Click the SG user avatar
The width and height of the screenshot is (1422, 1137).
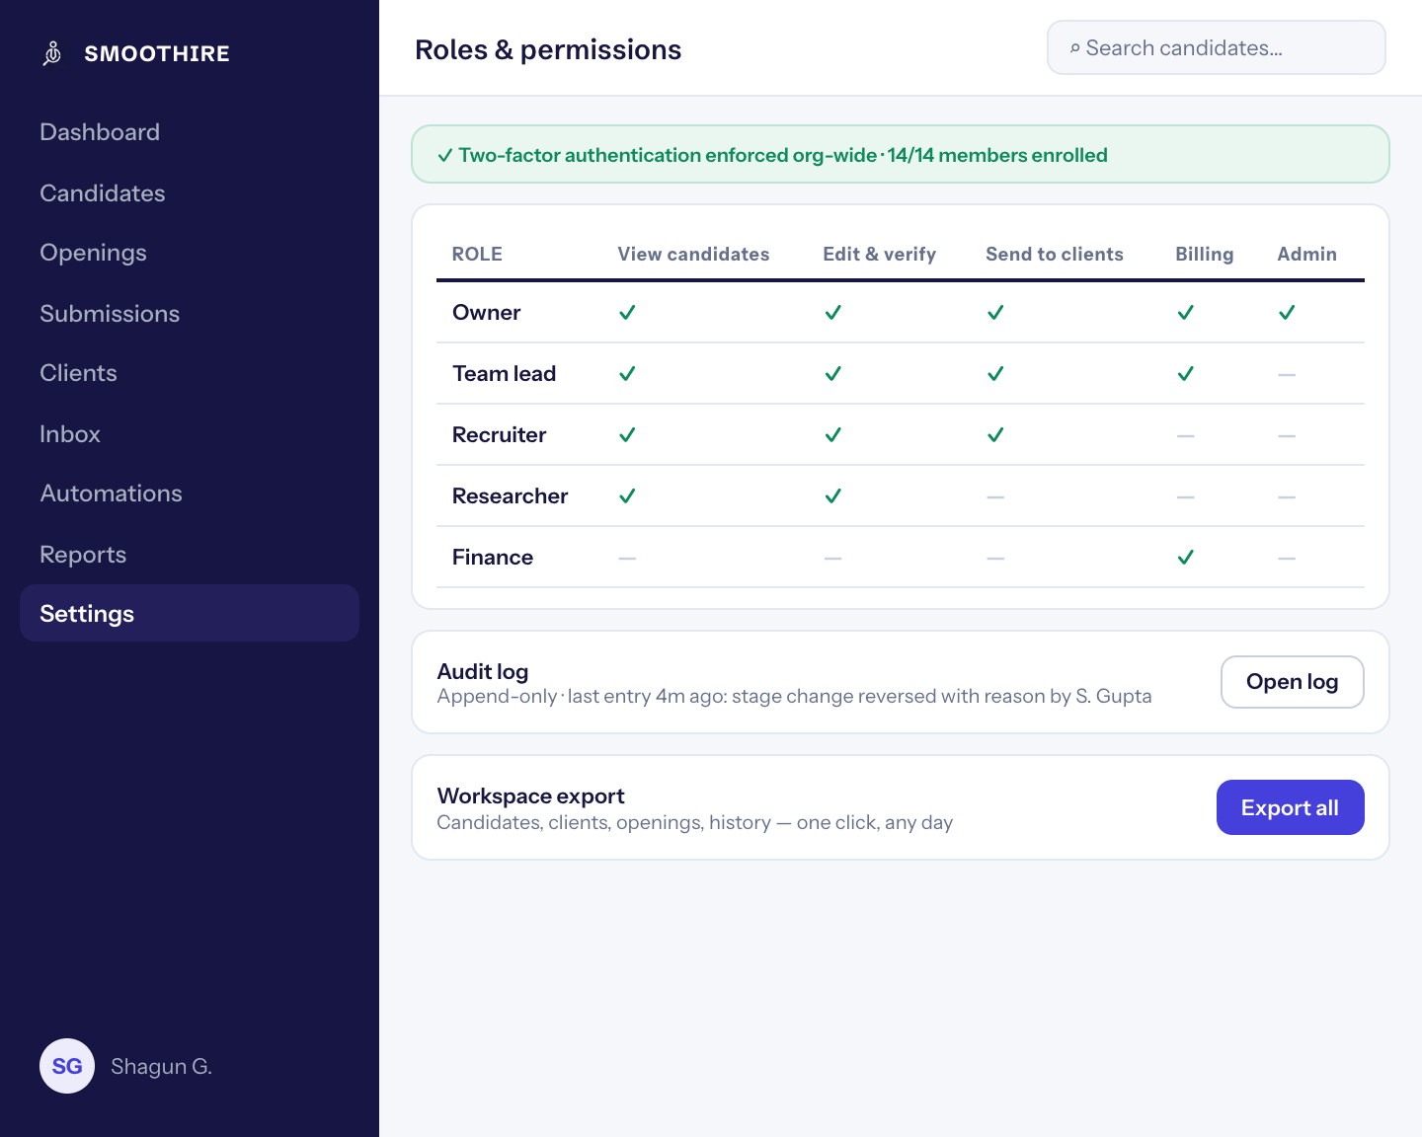tap(67, 1066)
